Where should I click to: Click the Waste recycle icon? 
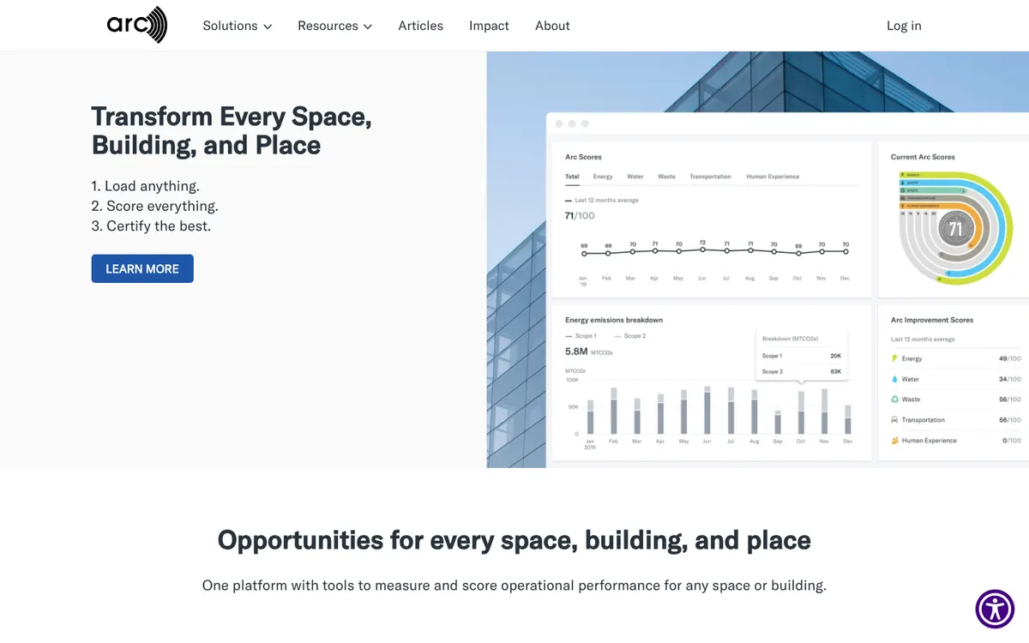(x=895, y=400)
